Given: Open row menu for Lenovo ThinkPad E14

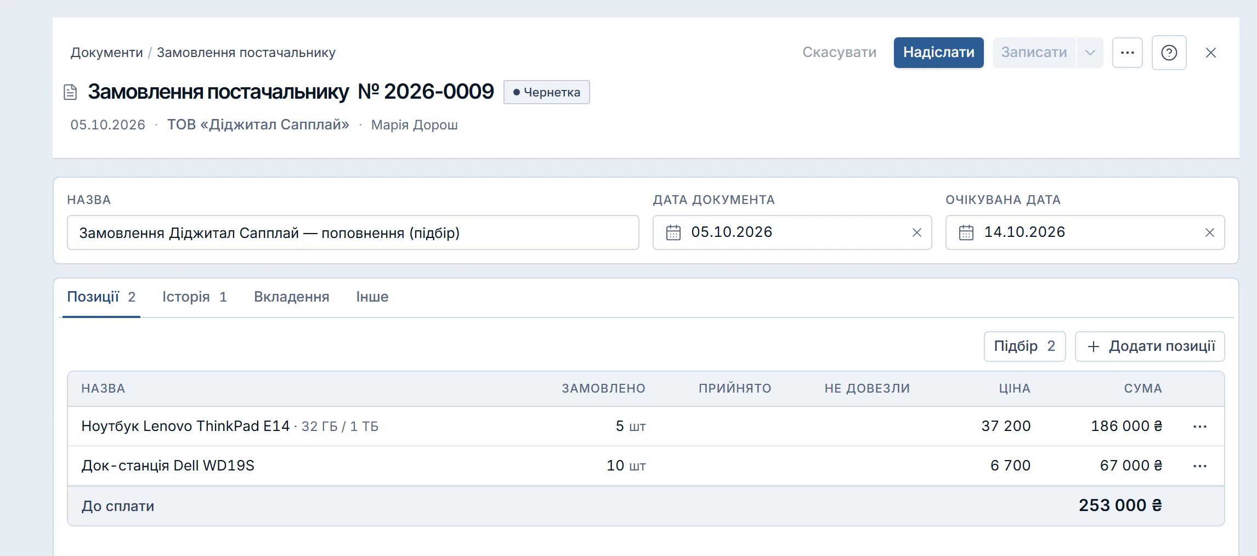Looking at the screenshot, I should coord(1199,427).
